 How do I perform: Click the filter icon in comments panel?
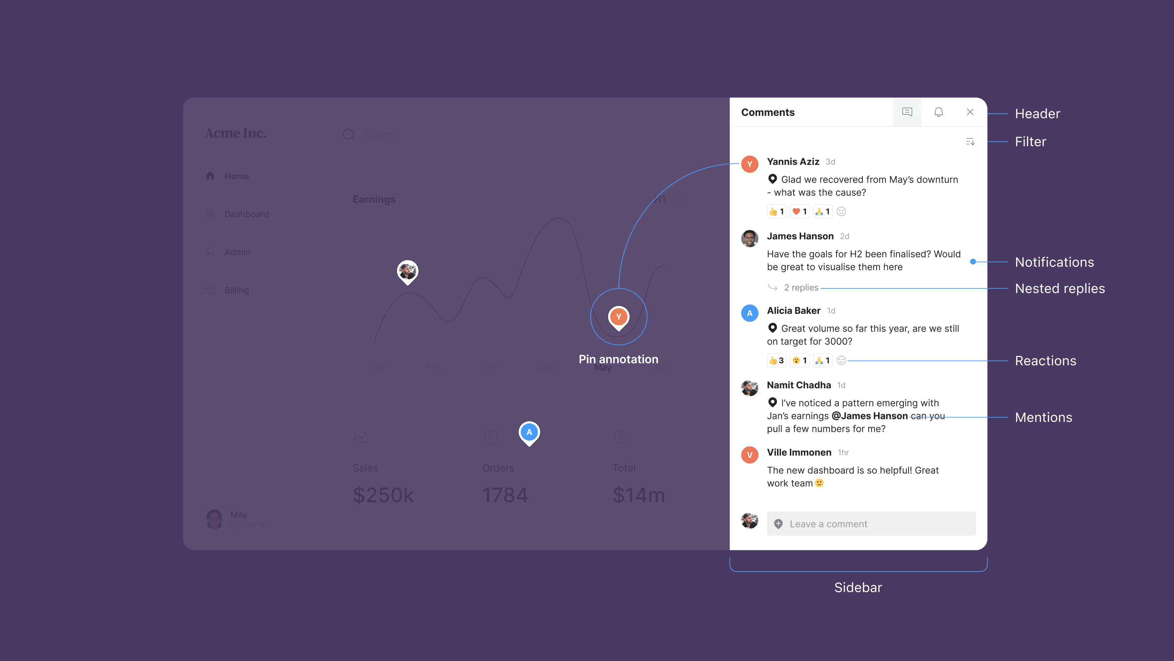[x=971, y=141]
